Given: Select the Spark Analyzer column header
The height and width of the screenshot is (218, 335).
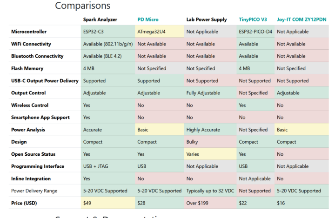Looking at the screenshot, I should click(100, 20).
